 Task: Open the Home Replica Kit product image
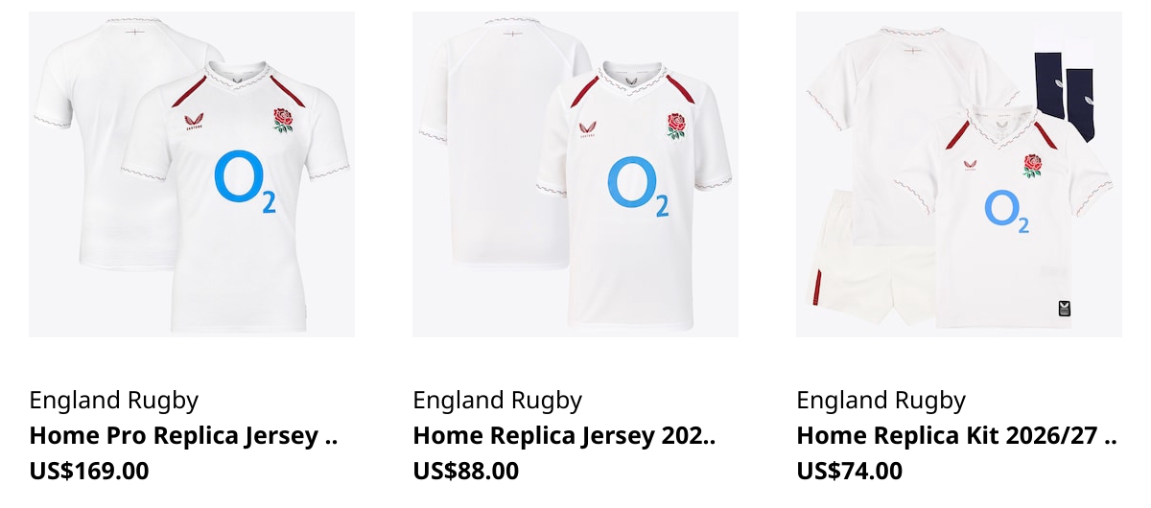(x=959, y=174)
